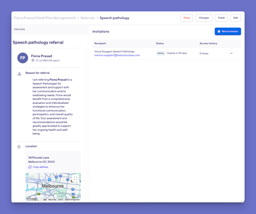Click the Edit button
Image resolution: width=256 pixels, height=214 pixels.
(236, 18)
